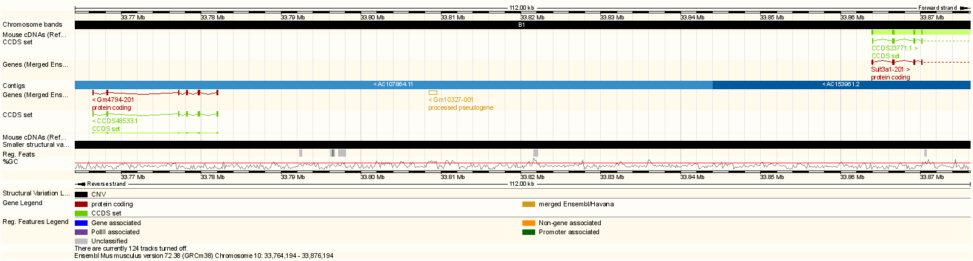Click chromosome band B1

(521, 25)
